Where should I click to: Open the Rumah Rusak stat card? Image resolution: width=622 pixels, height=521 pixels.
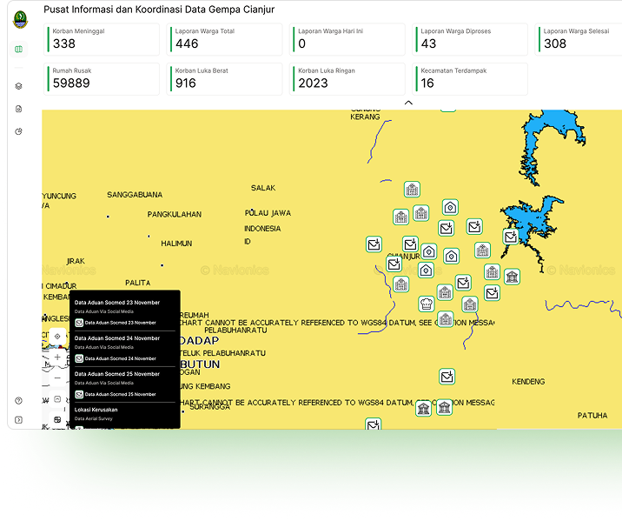click(x=104, y=79)
